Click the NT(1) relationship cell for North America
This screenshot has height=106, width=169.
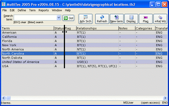pos(97,49)
